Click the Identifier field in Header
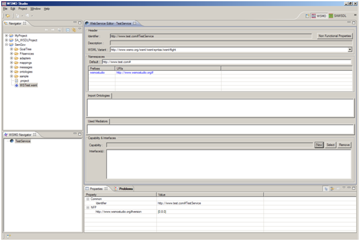 pos(211,36)
